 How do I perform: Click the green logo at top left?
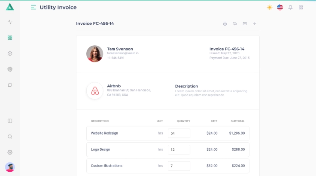pos(10,7)
